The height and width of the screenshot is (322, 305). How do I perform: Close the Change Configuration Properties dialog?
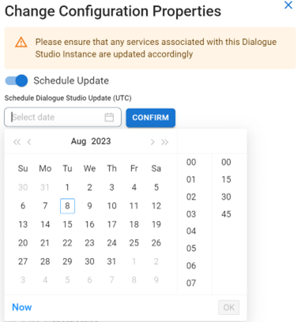pyautogui.click(x=288, y=5)
